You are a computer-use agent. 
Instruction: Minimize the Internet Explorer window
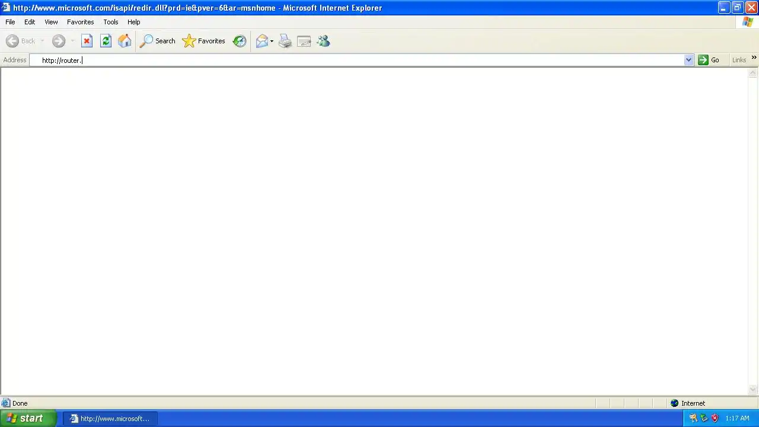(723, 8)
